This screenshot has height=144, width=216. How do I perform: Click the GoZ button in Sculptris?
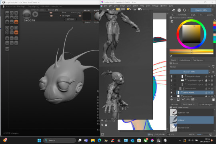(x=7, y=49)
